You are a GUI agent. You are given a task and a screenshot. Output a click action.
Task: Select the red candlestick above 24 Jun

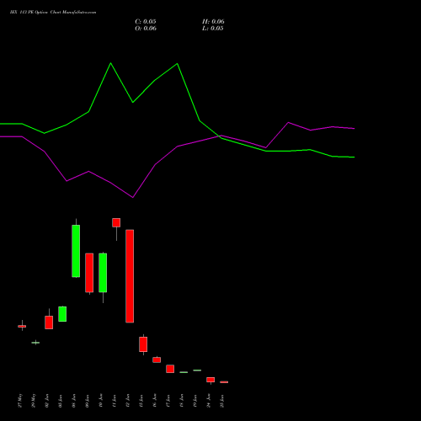tap(210, 380)
